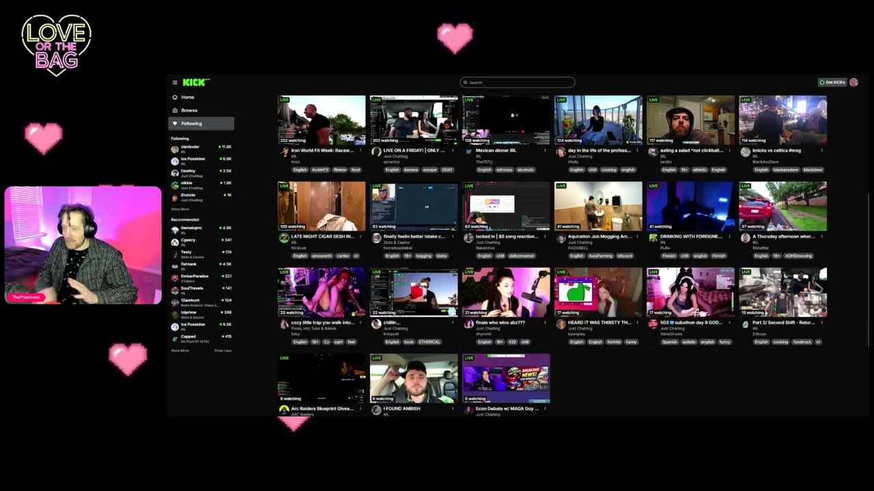Click the AuraFarming tag on KADOBELL stream
Image resolution: width=874 pixels, height=491 pixels.
(x=601, y=256)
